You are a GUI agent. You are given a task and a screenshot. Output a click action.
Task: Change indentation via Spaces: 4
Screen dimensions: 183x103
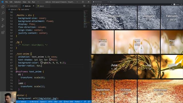(43, 102)
